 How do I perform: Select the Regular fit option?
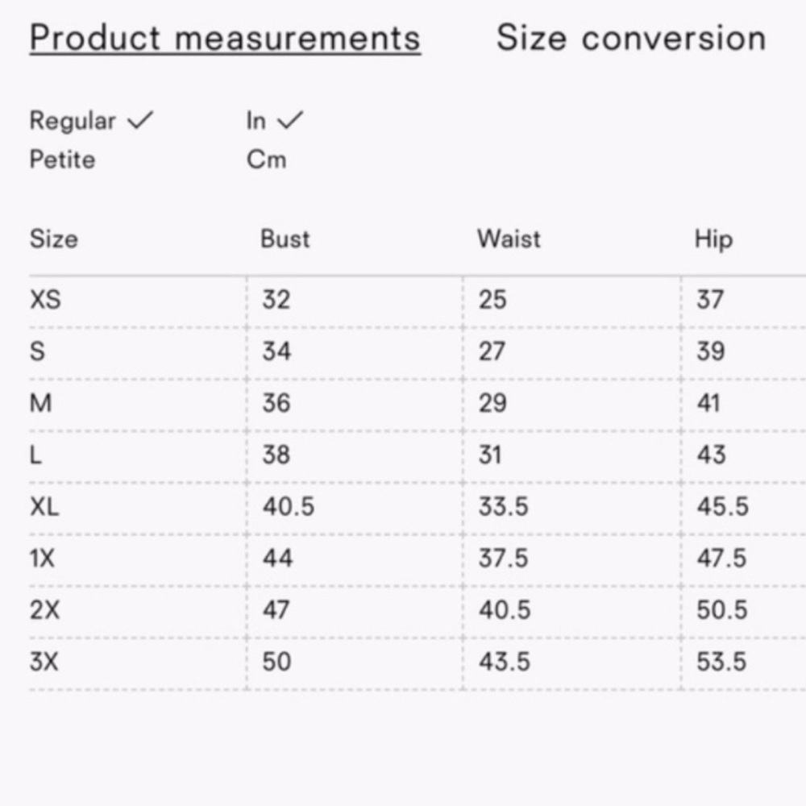point(73,122)
